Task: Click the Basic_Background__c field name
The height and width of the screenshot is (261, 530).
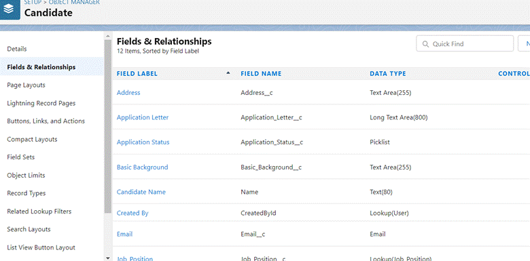Action: (x=271, y=167)
